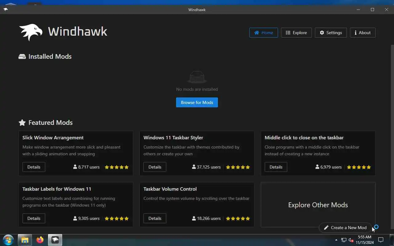Click the star rating of Slick Window Arrangement
This screenshot has height=246, width=394.
117,167
